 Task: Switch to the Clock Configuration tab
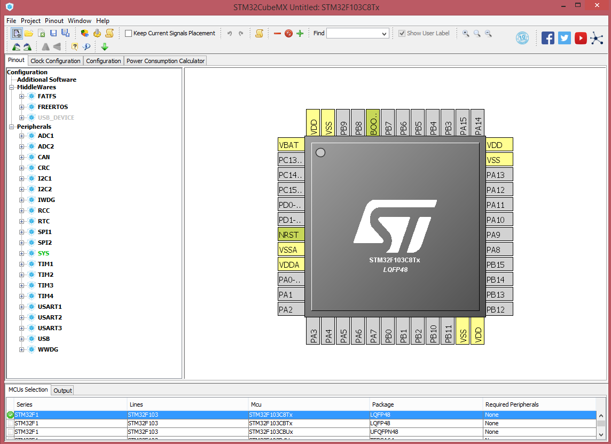pyautogui.click(x=56, y=61)
